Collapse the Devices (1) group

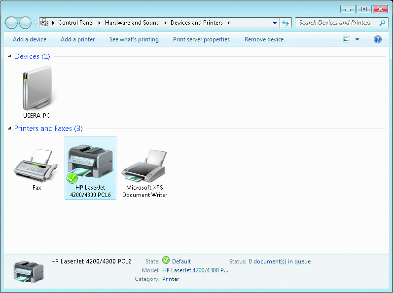[x=9, y=56]
